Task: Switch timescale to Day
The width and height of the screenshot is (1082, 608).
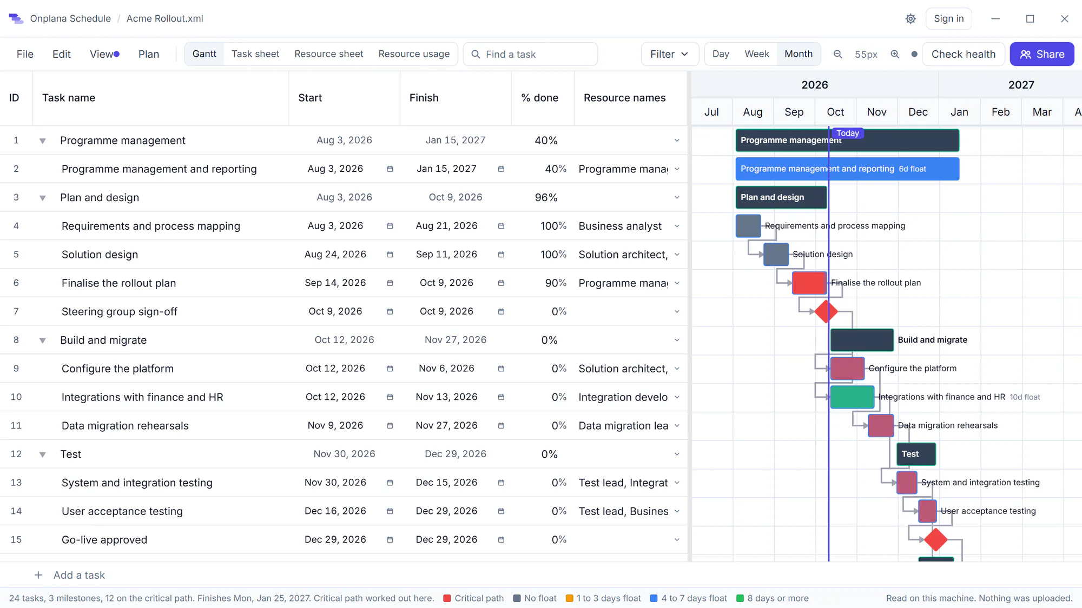Action: pyautogui.click(x=721, y=54)
